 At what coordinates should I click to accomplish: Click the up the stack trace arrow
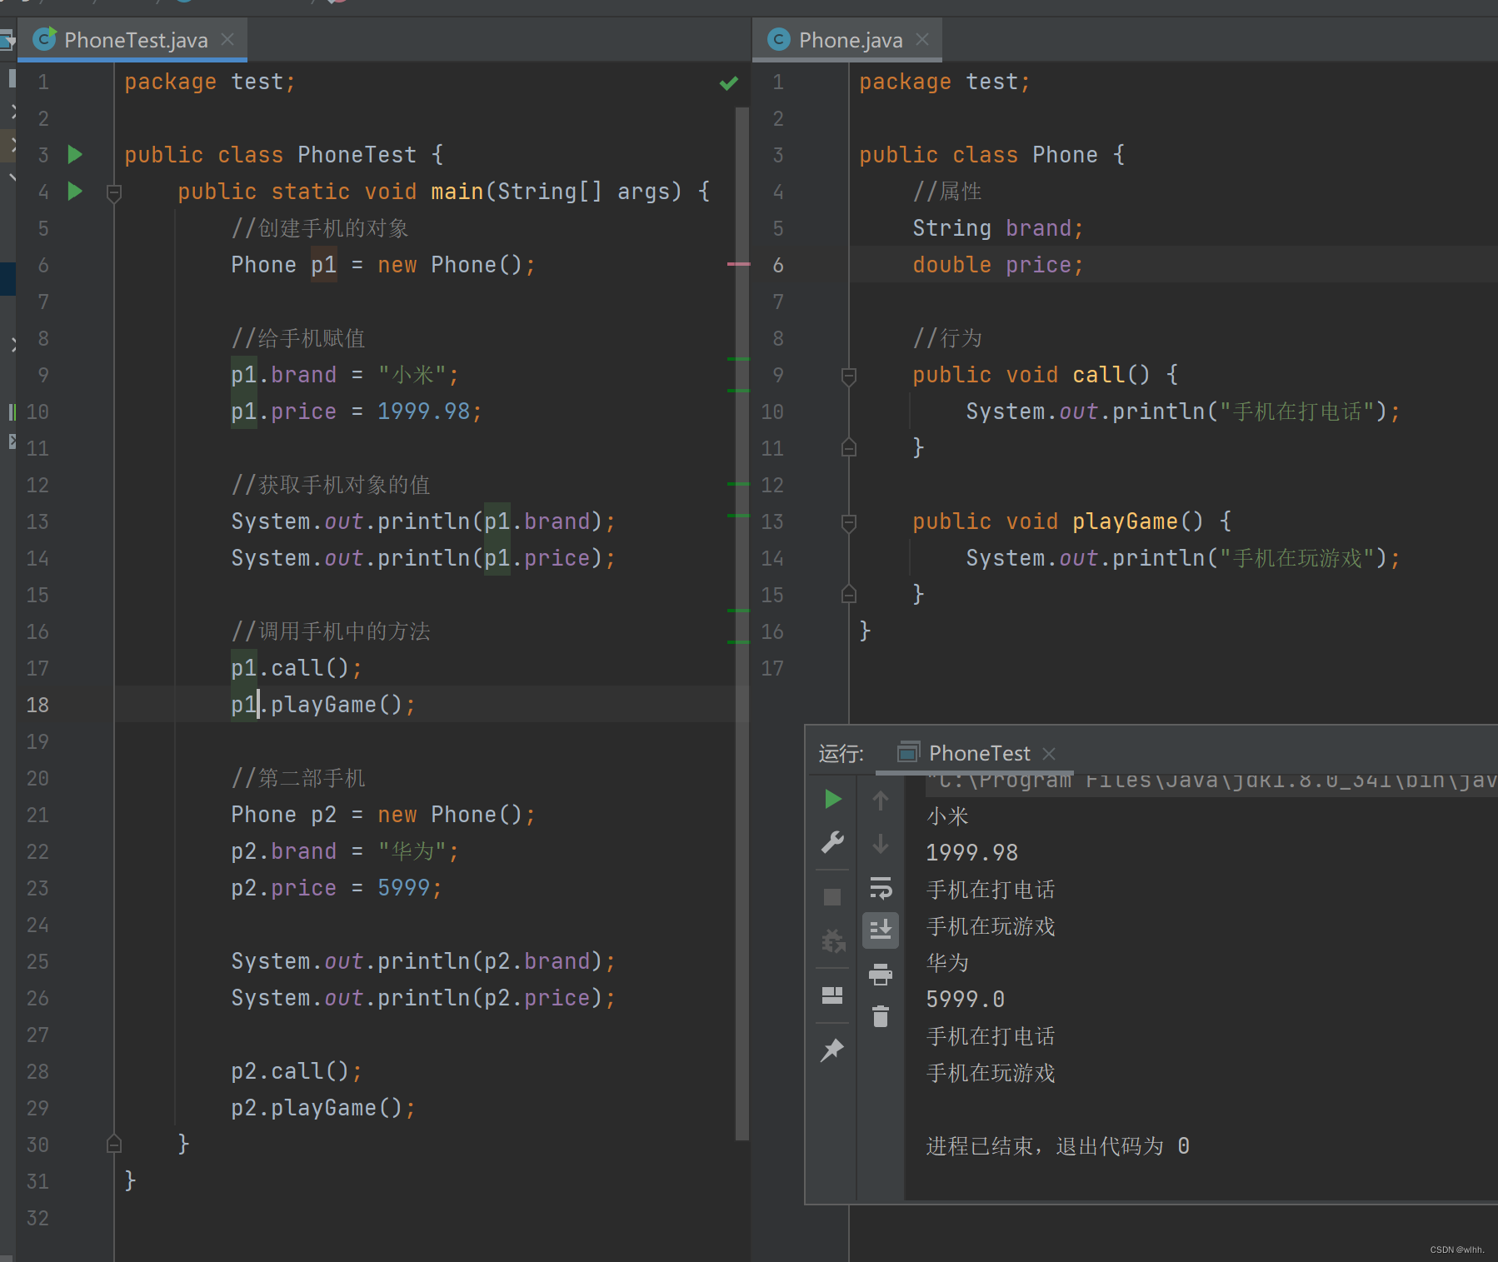881,801
